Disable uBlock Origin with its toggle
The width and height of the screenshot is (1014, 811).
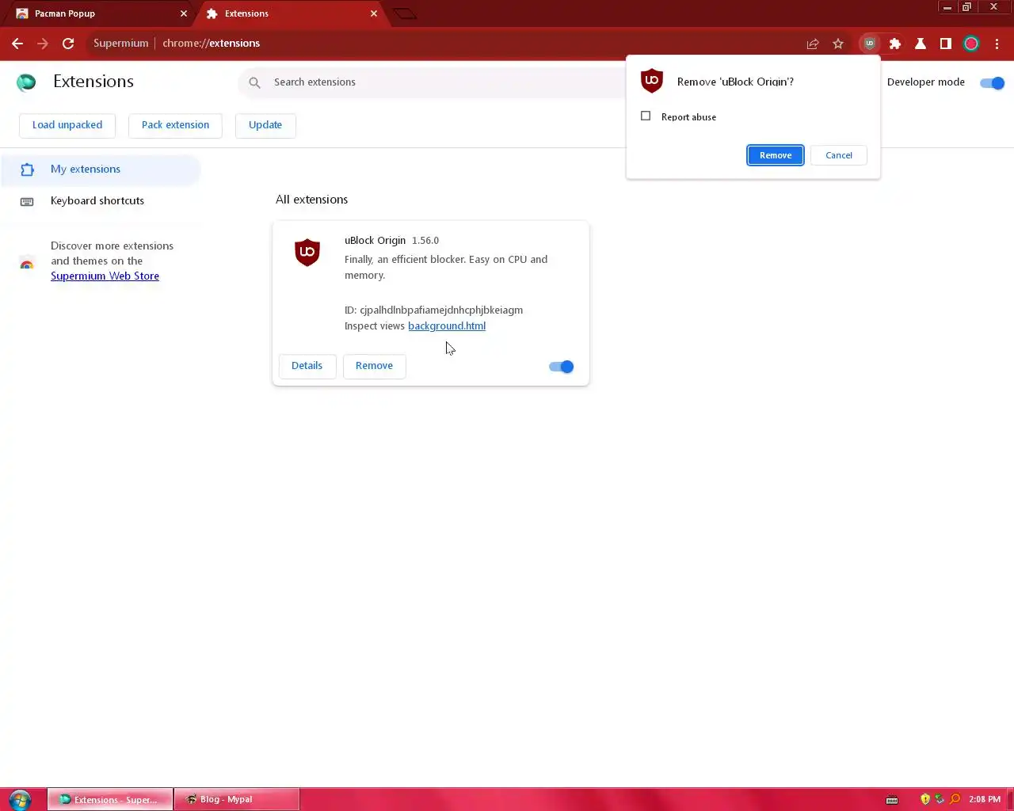(561, 367)
